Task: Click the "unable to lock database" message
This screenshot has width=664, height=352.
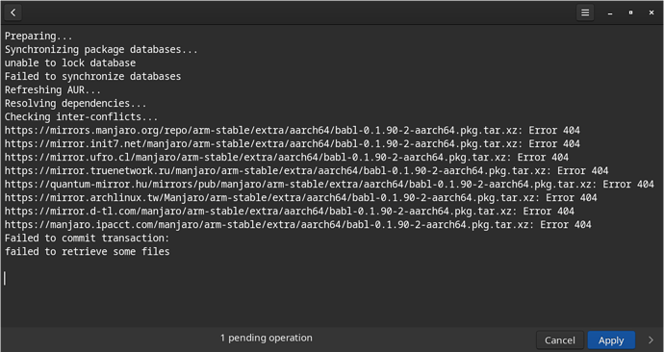Action: (x=70, y=63)
